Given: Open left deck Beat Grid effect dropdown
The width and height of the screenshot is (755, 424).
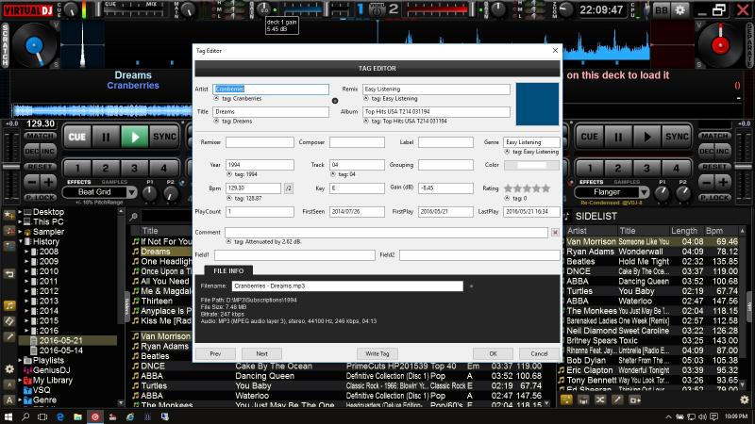Looking at the screenshot, I should (x=131, y=192).
